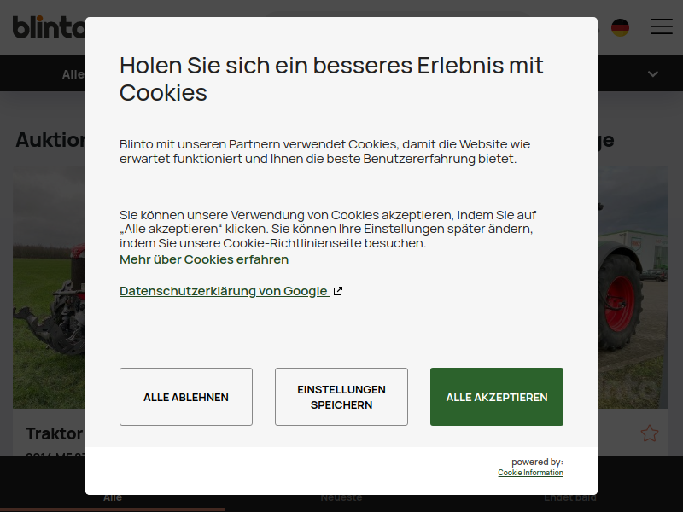683x512 pixels.
Task: Click the "Auktion" section heading
Action: [50, 140]
